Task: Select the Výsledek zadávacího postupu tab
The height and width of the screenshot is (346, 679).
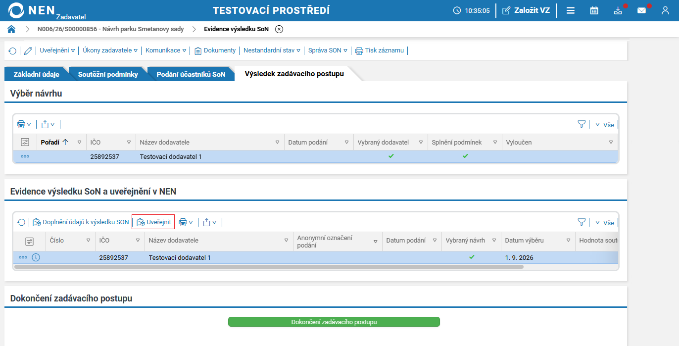Action: click(294, 74)
